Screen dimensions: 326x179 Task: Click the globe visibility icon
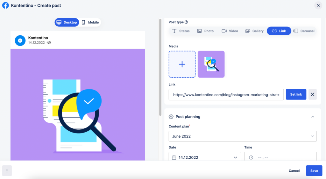49,43
